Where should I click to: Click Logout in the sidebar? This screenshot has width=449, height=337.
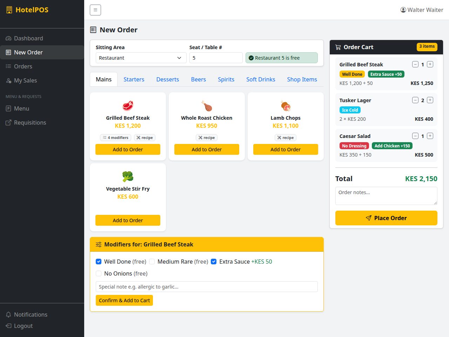[42, 326]
